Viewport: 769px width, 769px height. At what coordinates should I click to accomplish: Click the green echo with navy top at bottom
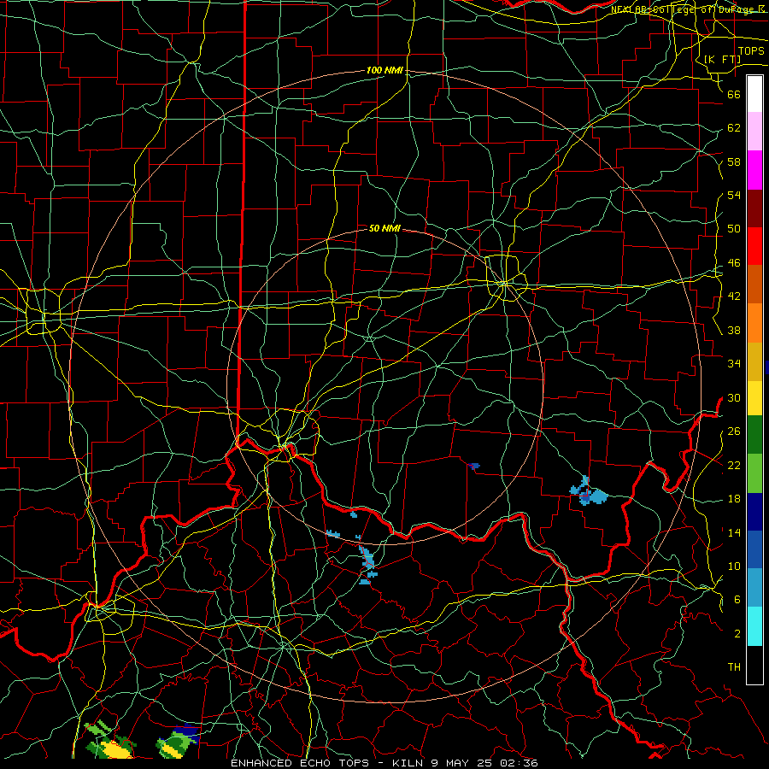[178, 741]
